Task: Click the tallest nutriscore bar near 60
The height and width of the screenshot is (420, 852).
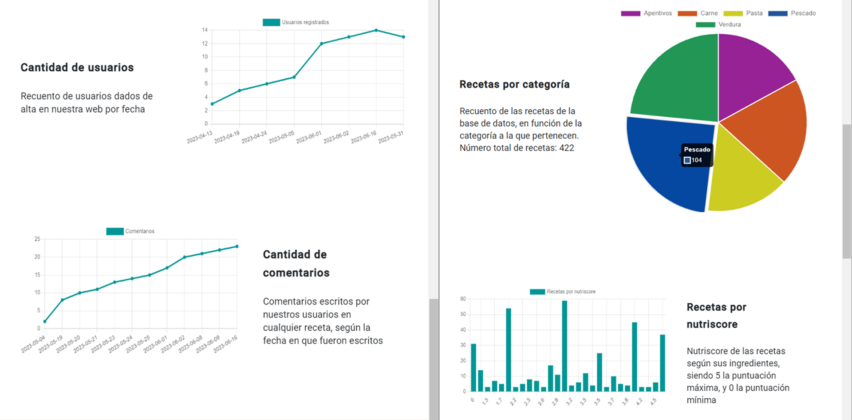Action: pyautogui.click(x=564, y=346)
